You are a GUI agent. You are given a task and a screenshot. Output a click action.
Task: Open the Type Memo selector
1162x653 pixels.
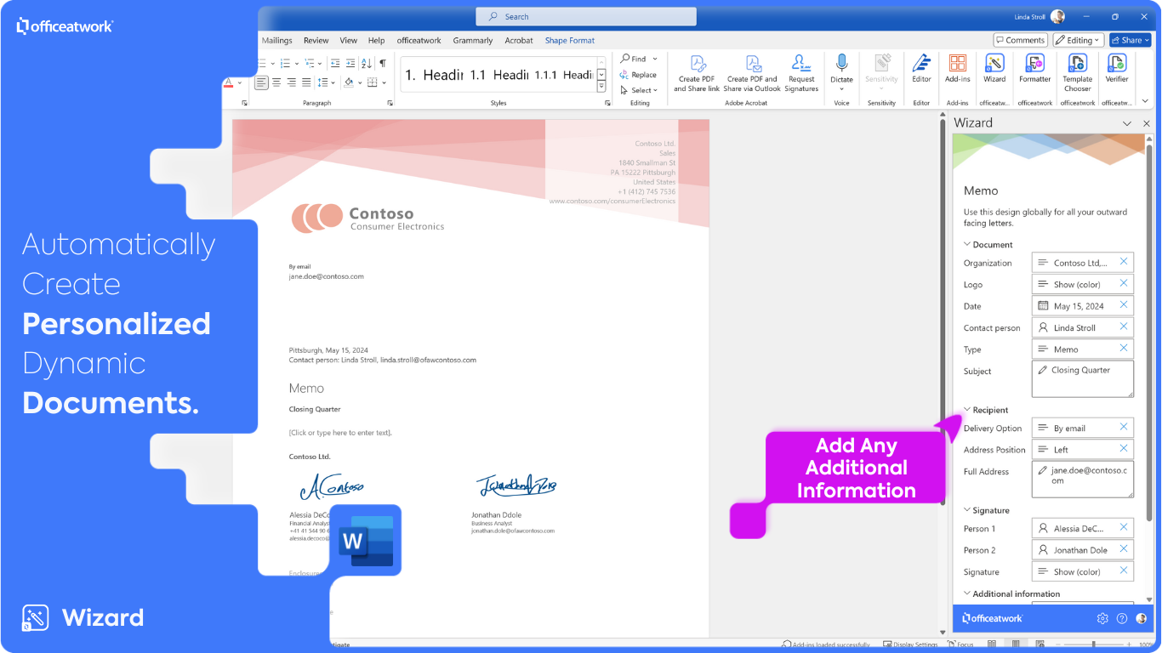click(x=1082, y=349)
